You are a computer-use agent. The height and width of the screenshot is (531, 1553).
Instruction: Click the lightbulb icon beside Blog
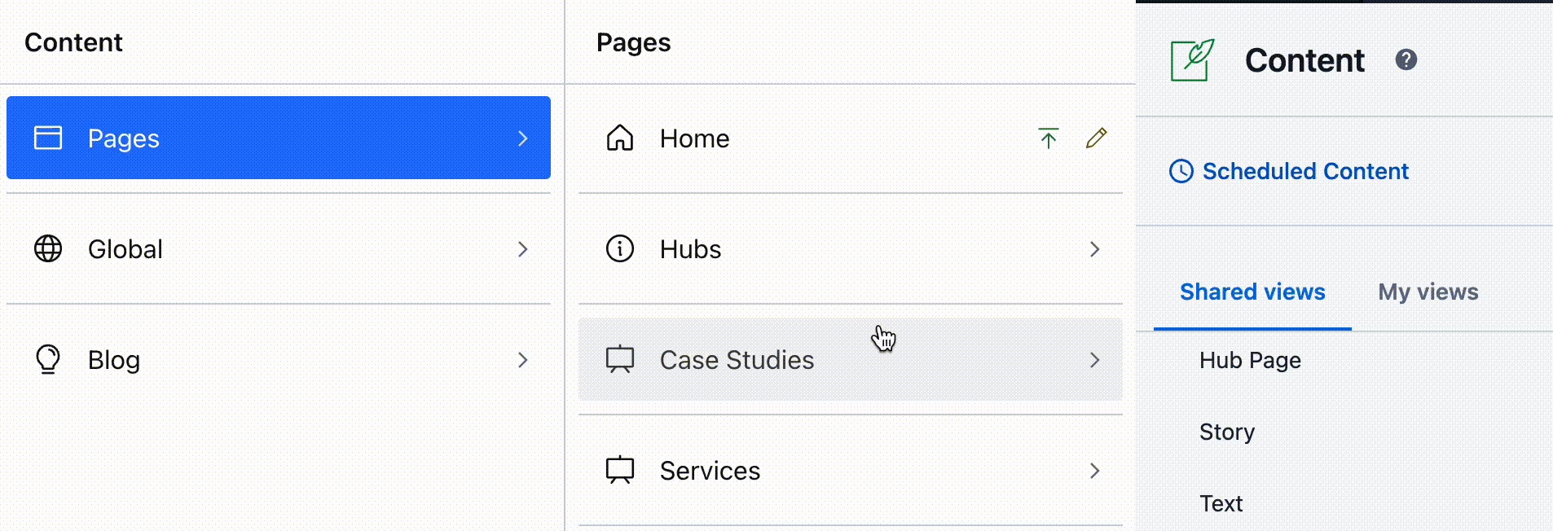click(48, 359)
